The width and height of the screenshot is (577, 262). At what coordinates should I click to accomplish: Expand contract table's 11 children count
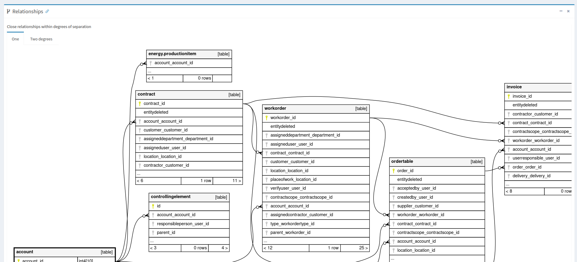(x=236, y=181)
